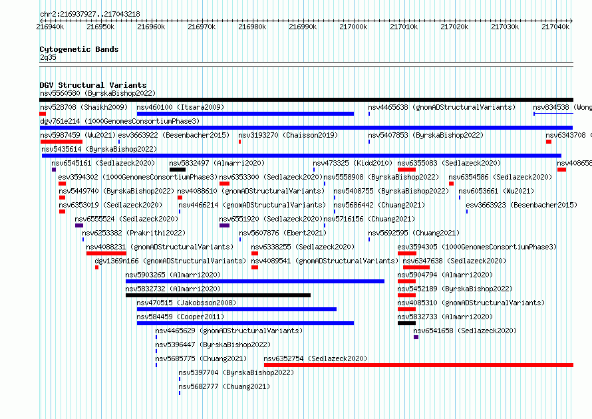This screenshot has height=419, width=592.
Task: Select the nsv5832733 (Almarri2020) black bar
Action: coord(406,323)
